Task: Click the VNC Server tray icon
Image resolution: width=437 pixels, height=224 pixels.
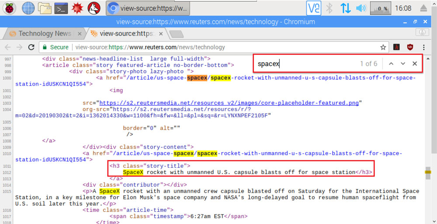Action: pos(313,8)
